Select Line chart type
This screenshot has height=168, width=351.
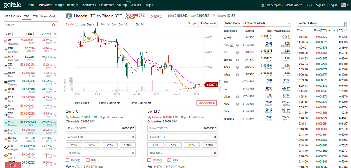83,24
